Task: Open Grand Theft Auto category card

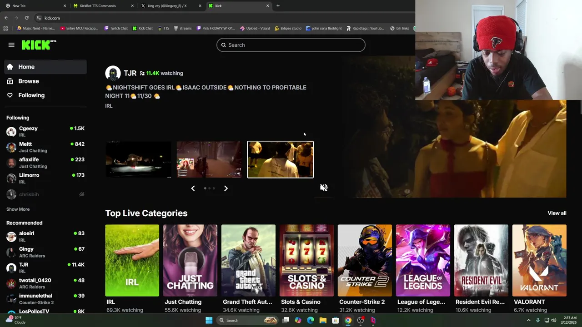Action: coord(248,260)
